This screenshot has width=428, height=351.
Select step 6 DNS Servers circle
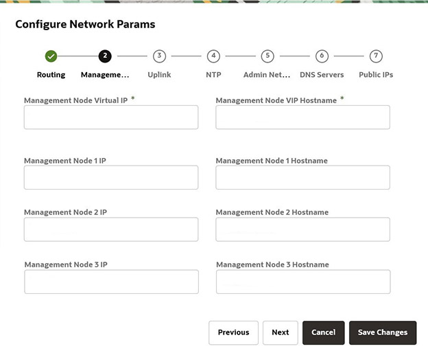coord(322,56)
